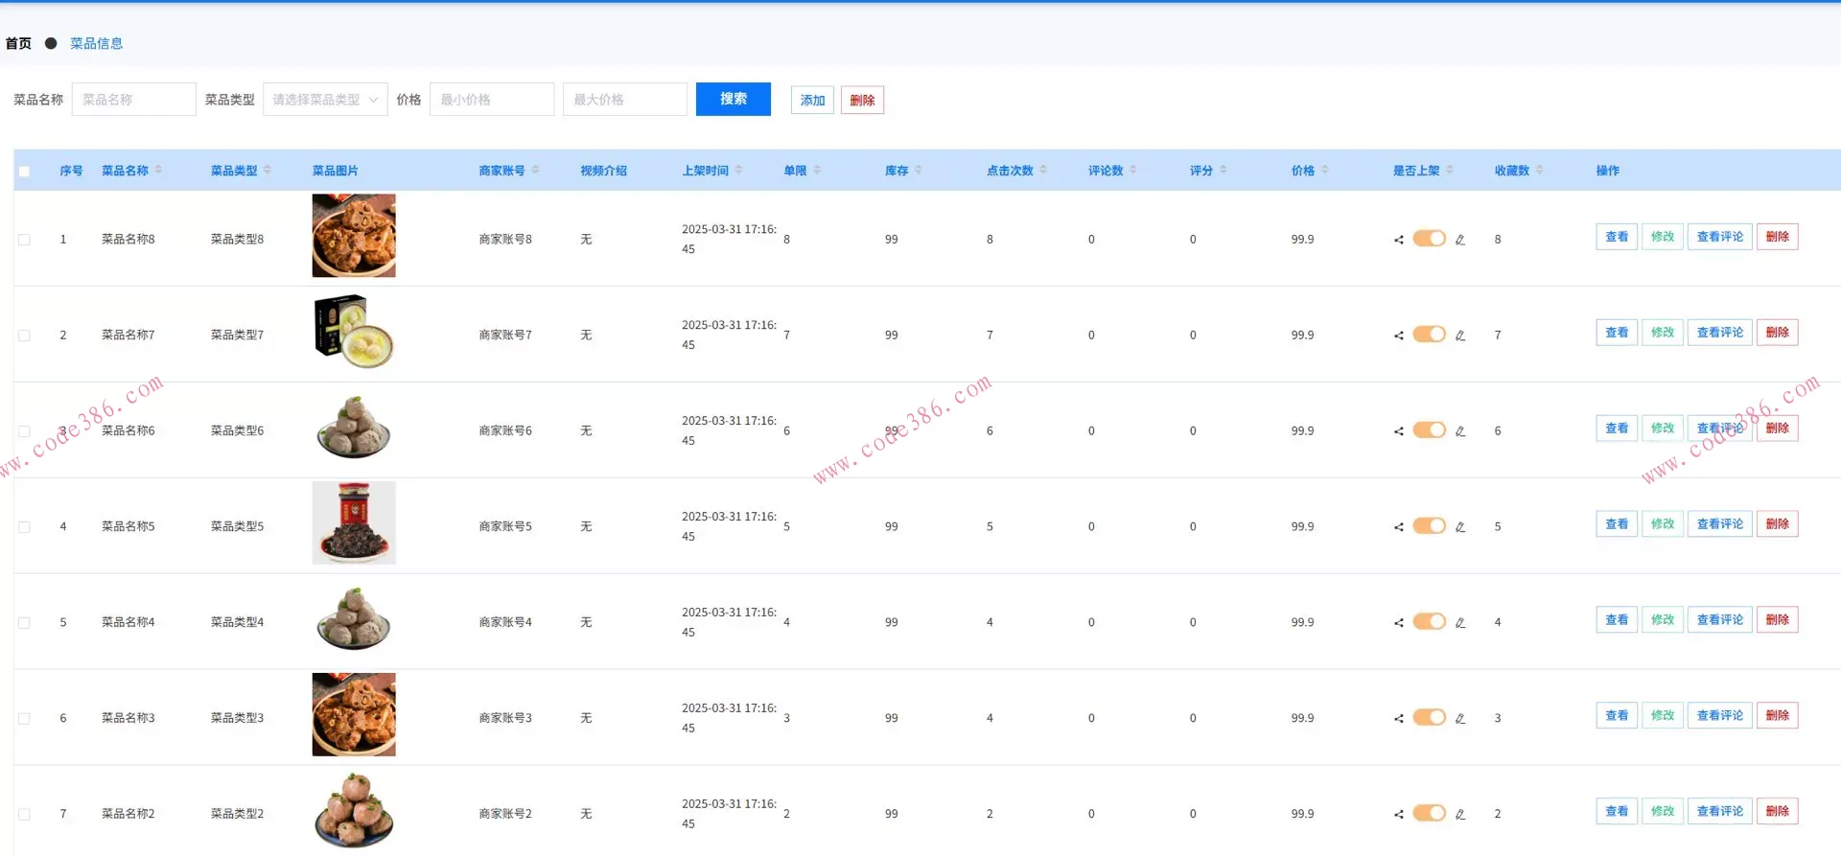Sort by 上架时间 column header arrows
The height and width of the screenshot is (857, 1841).
pyautogui.click(x=738, y=171)
